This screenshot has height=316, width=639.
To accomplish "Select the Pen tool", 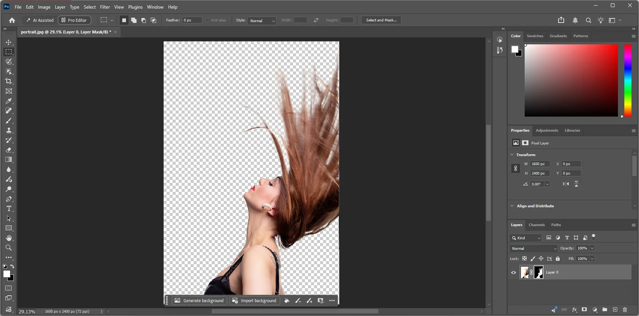I will point(9,199).
